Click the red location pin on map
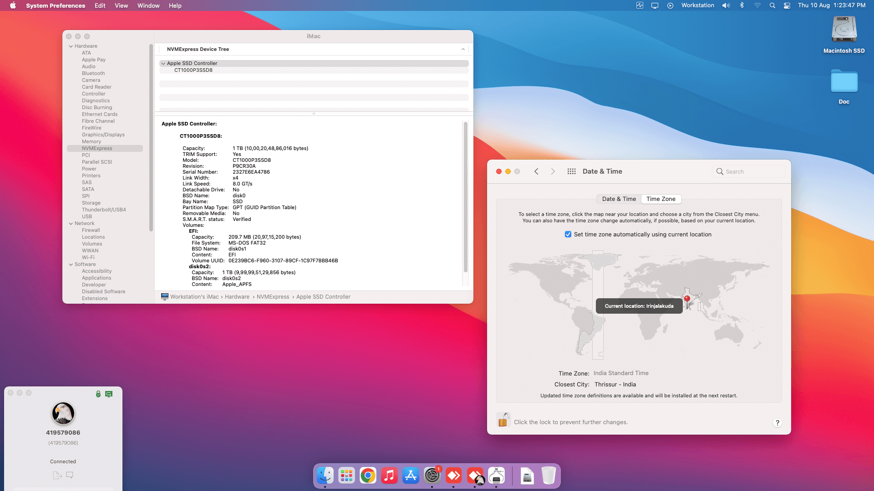The image size is (874, 491). [687, 299]
